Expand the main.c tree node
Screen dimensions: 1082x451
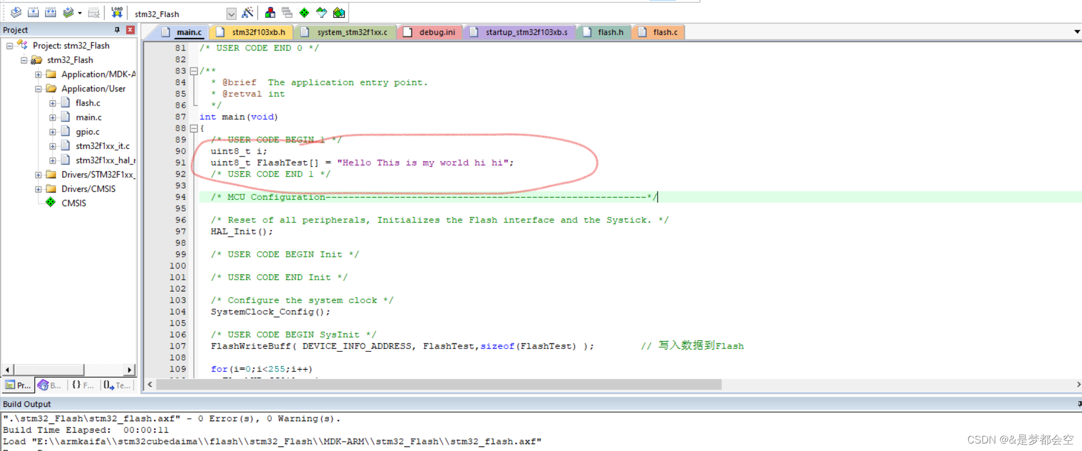(x=52, y=117)
